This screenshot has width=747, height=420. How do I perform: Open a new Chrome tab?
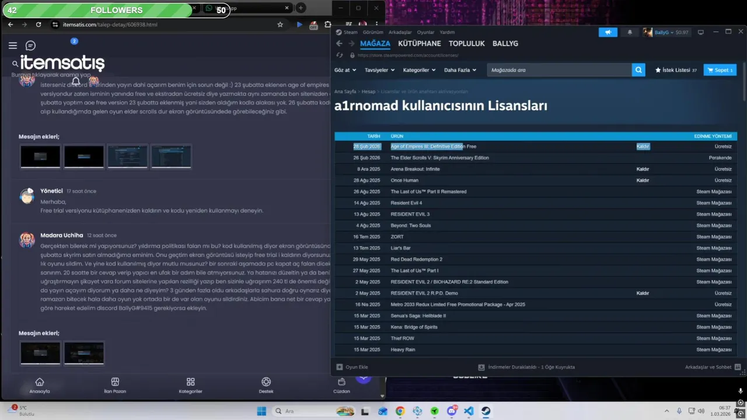[301, 8]
